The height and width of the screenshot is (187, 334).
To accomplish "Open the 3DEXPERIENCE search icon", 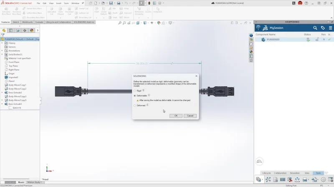I will (315, 28).
